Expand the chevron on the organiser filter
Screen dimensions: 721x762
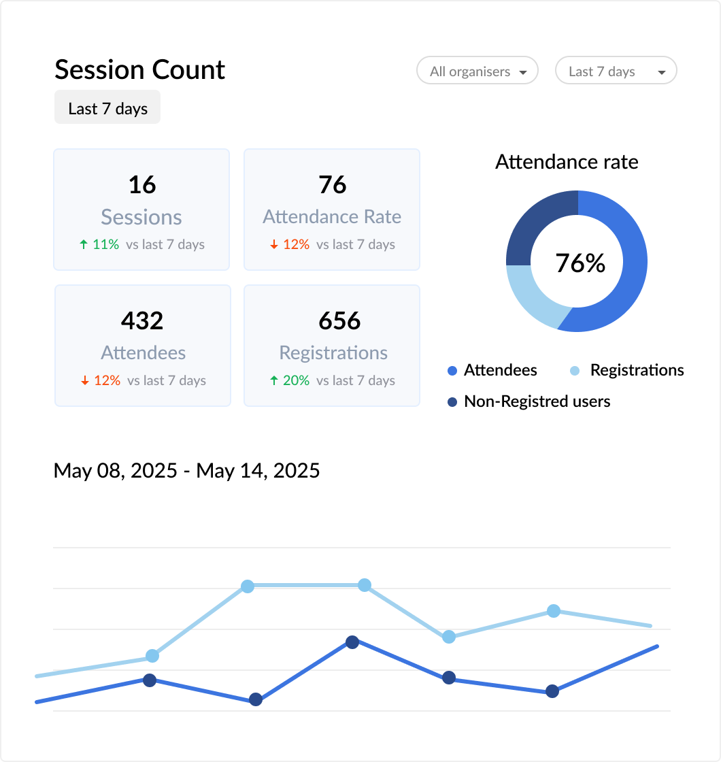[523, 71]
